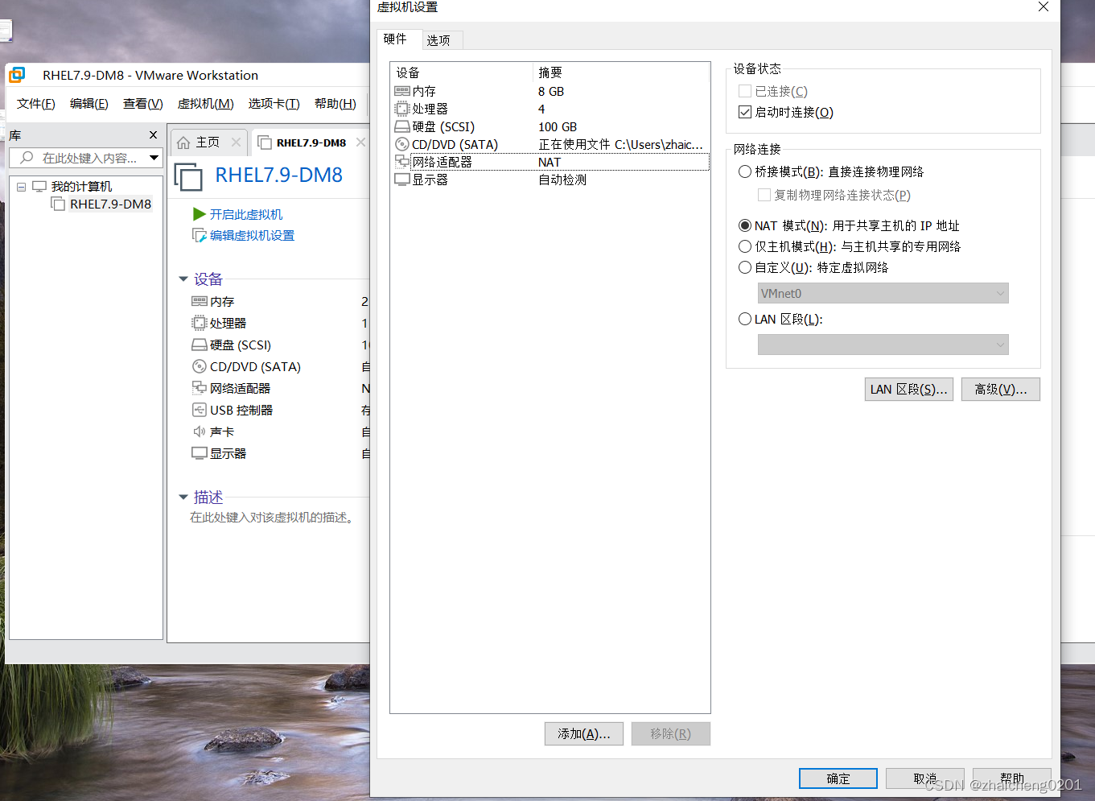The image size is (1095, 801).
Task: Click the CD/DVD (SATA) disc icon in the settings dialog
Action: 402,144
